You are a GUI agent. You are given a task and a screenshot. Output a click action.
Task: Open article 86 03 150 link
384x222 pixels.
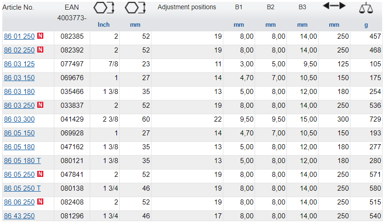[19, 78]
